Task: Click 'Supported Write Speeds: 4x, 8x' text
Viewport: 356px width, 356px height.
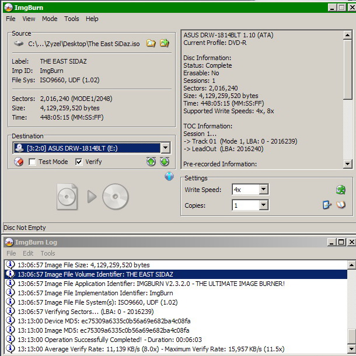Action: [x=229, y=111]
